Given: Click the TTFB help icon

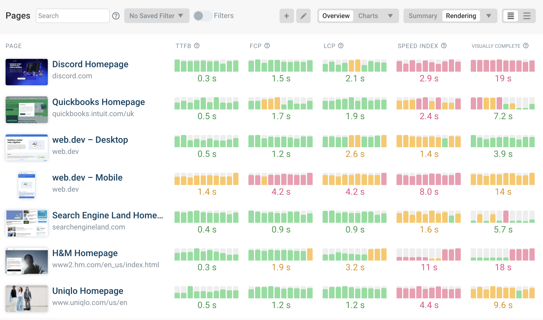Looking at the screenshot, I should pyautogui.click(x=197, y=46).
